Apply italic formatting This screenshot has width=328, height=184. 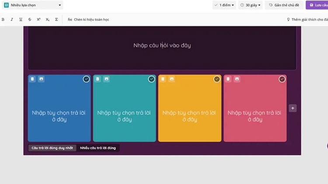pyautogui.click(x=12, y=19)
